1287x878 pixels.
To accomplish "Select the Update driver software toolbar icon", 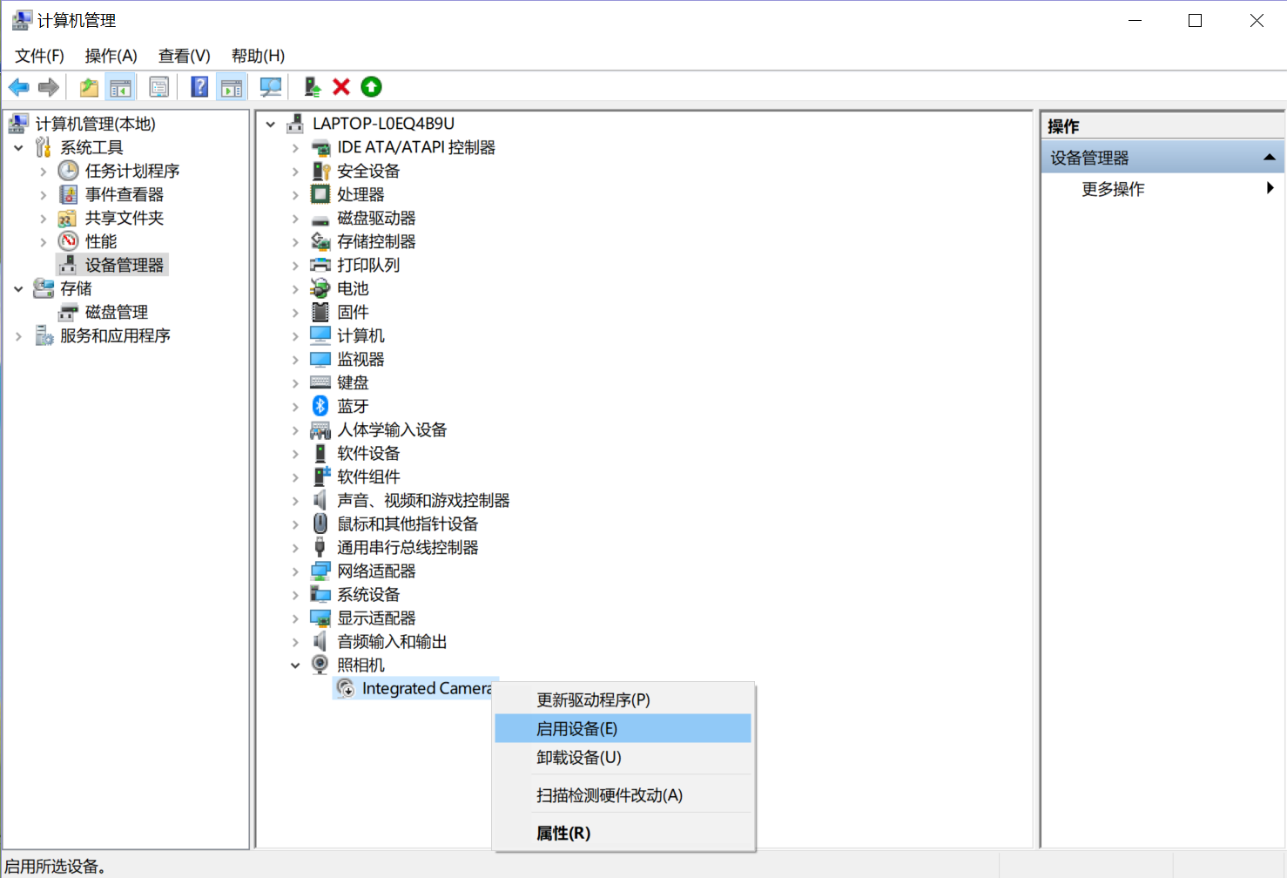I will click(311, 86).
